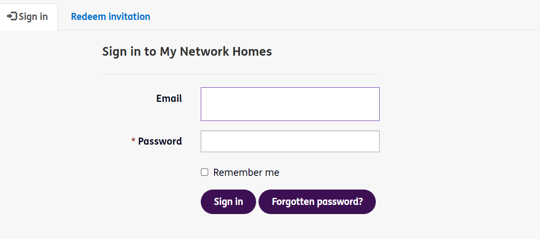The height and width of the screenshot is (239, 540).
Task: Click the Forgotten password? button
Action: [317, 202]
